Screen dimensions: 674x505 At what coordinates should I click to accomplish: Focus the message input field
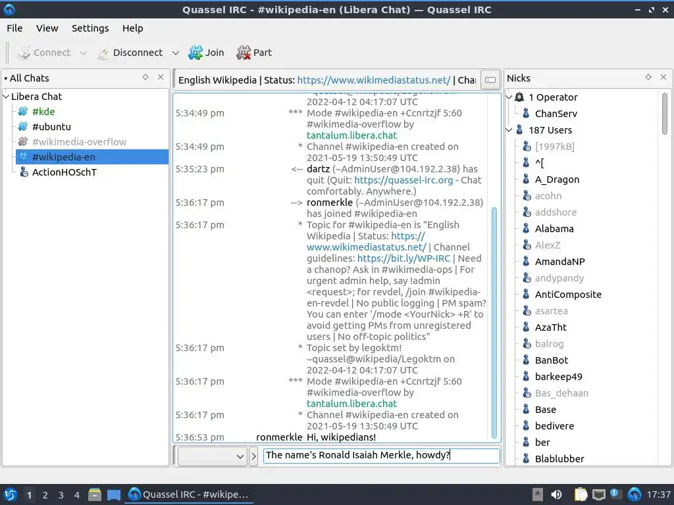(381, 456)
